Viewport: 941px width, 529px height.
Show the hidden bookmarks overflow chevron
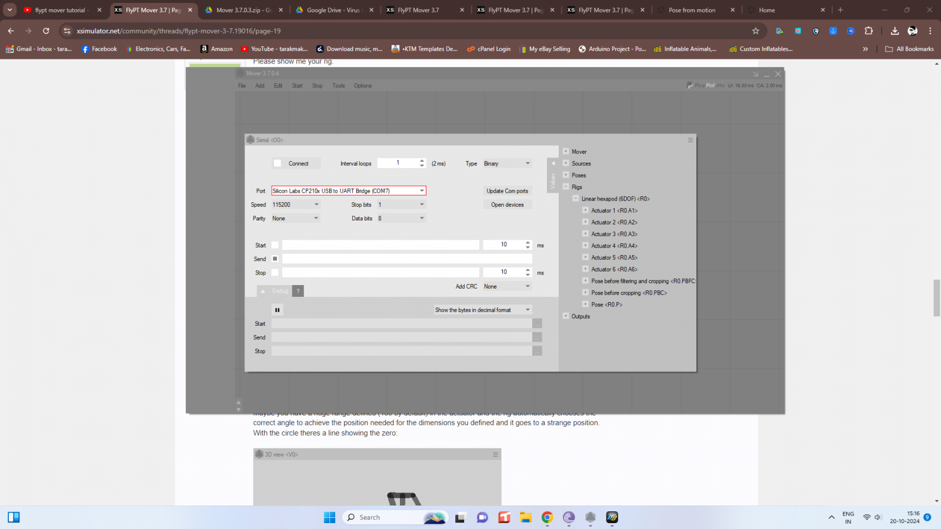click(x=865, y=49)
